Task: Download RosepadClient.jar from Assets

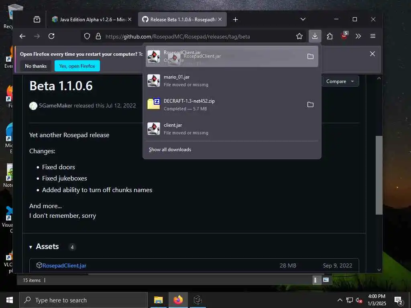Action: [64, 265]
